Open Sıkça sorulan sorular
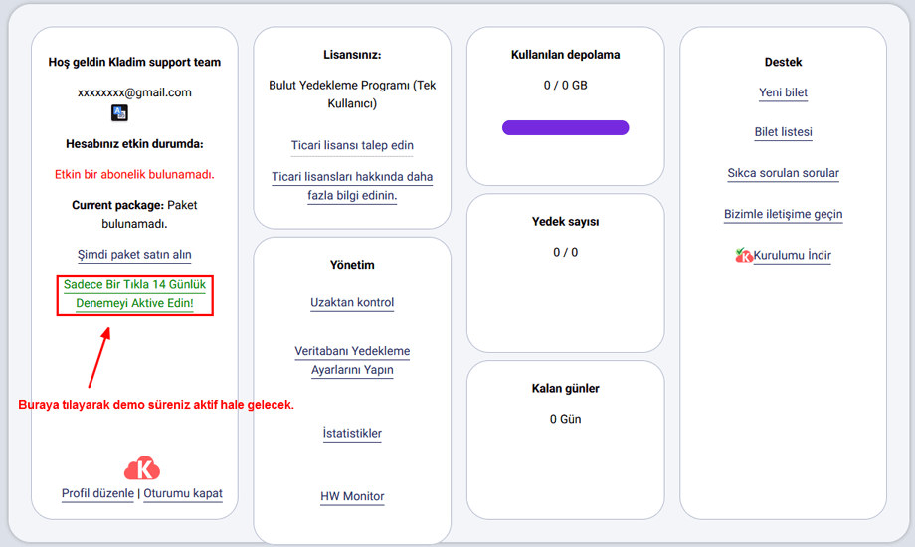Image resolution: width=915 pixels, height=547 pixels. 783,173
